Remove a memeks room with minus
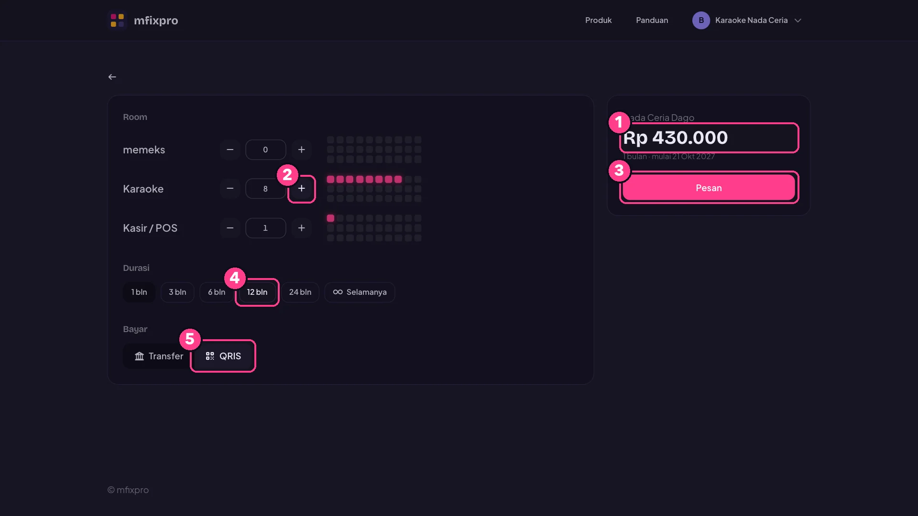The image size is (918, 516). (x=230, y=150)
